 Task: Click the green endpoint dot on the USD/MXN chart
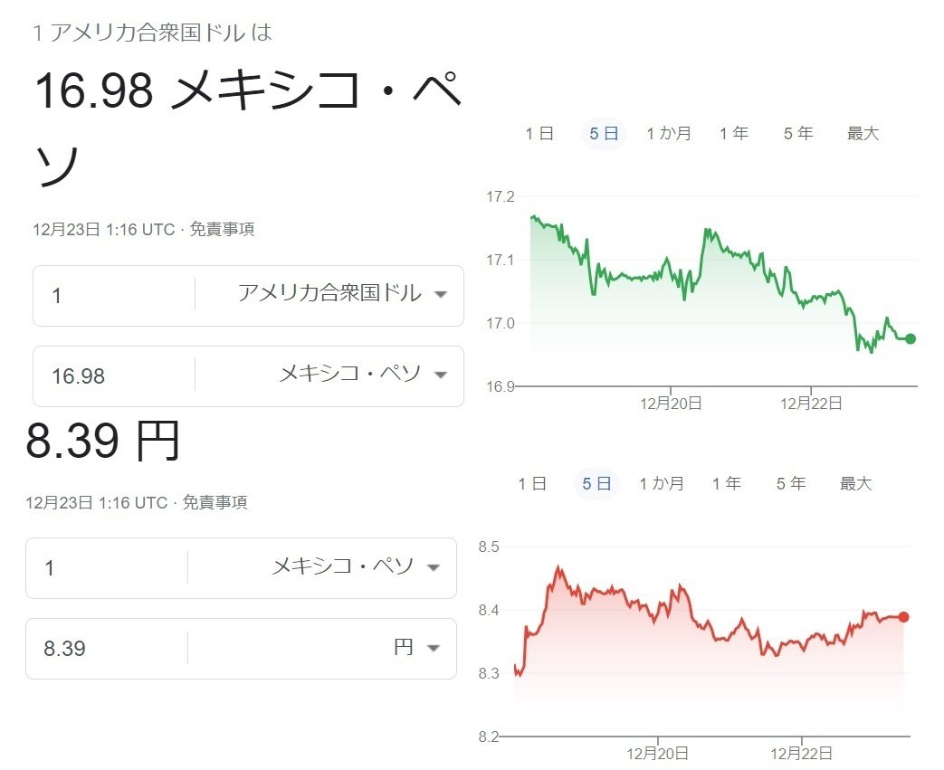(x=908, y=338)
